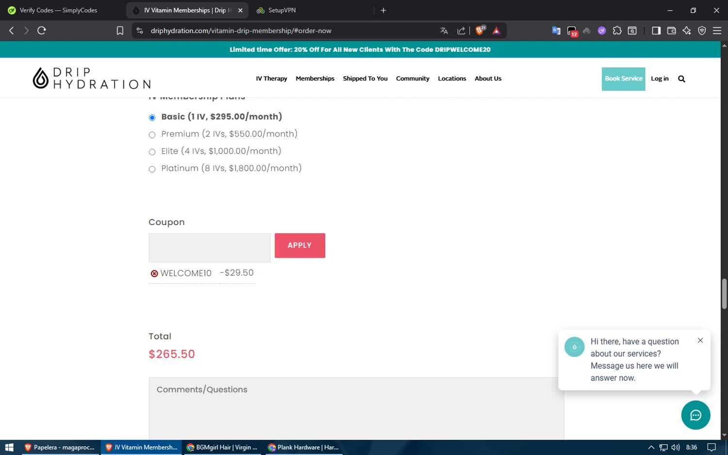This screenshot has height=455, width=728.
Task: Click the browser address bar URL
Action: [x=241, y=31]
